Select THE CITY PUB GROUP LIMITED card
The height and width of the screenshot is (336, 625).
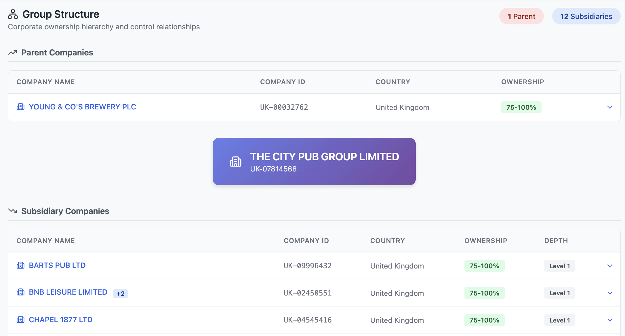[314, 161]
